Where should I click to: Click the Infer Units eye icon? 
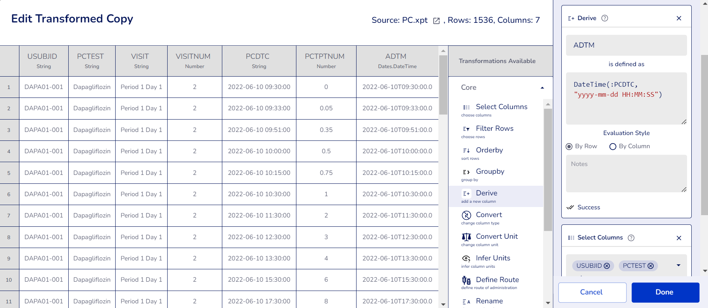pos(466,258)
